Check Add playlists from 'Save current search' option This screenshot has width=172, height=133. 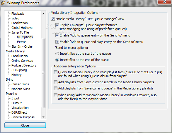[55, 82]
